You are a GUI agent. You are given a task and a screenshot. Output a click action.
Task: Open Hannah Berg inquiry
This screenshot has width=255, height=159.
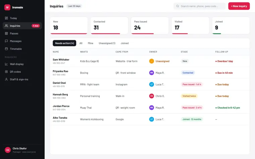[x=150, y=96]
